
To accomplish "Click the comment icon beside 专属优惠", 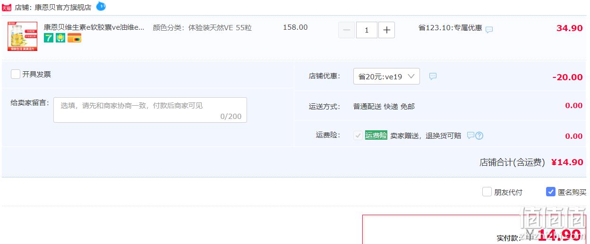I will [489, 29].
